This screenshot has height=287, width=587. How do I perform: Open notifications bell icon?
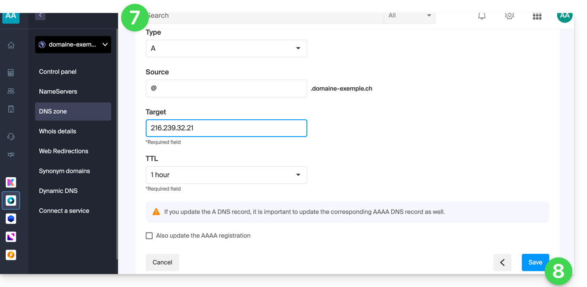(x=482, y=16)
